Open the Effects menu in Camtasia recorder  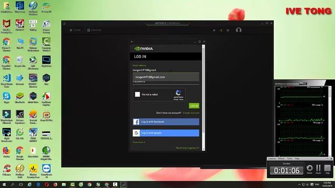tap(281, 159)
